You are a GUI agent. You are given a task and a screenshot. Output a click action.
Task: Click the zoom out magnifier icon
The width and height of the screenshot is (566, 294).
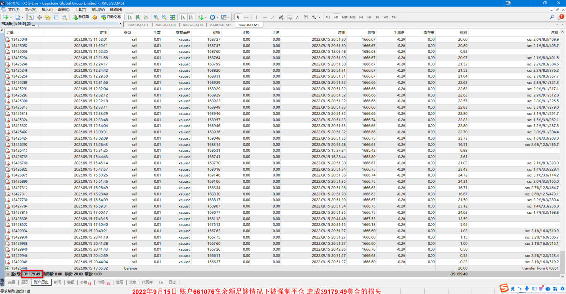tap(164, 17)
